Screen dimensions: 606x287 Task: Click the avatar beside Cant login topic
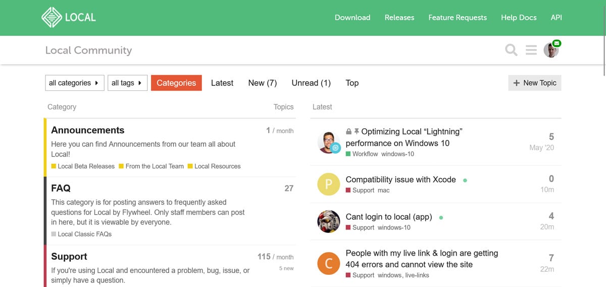coord(328,221)
